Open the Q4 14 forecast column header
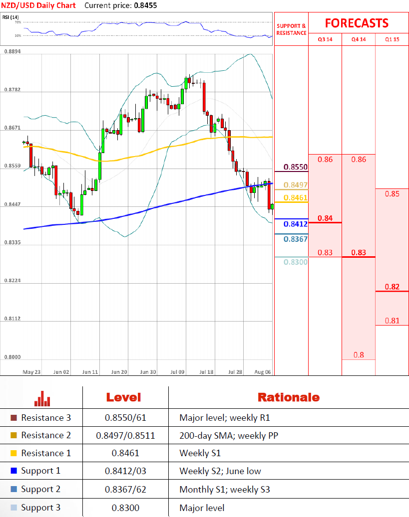 point(358,39)
